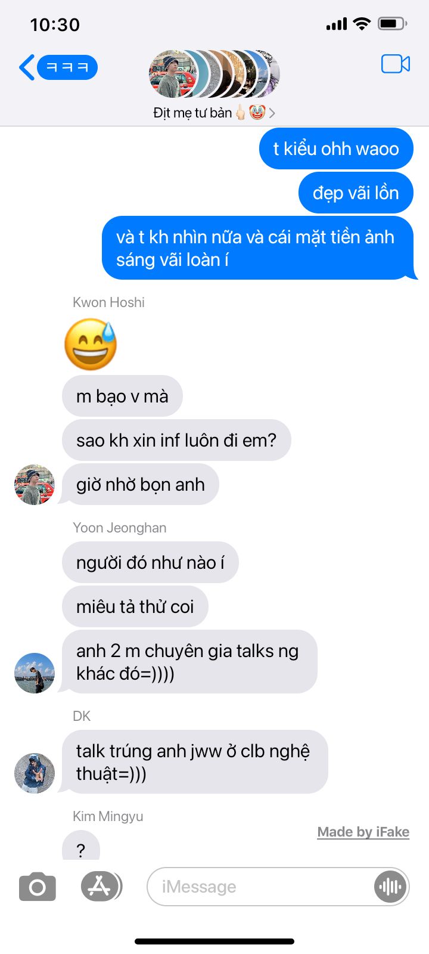Tap the 'miêu tả thử coi' message
Viewport: 429px width, 954px height.
(x=135, y=606)
